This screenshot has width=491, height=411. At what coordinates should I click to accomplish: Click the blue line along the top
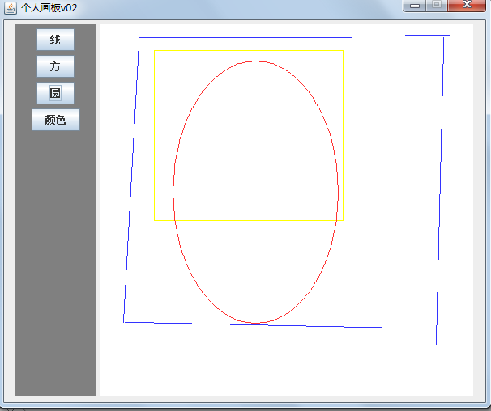[x=243, y=37]
